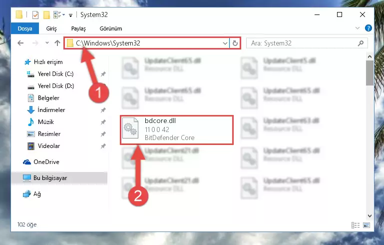Click the vertical scrollbar thumb

(x=370, y=73)
